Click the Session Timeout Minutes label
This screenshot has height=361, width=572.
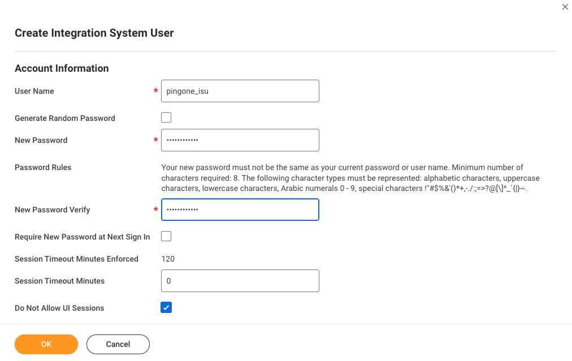59,281
